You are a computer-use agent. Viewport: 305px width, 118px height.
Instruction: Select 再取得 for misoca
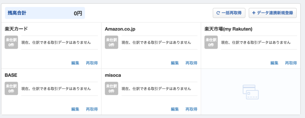pos(192,109)
